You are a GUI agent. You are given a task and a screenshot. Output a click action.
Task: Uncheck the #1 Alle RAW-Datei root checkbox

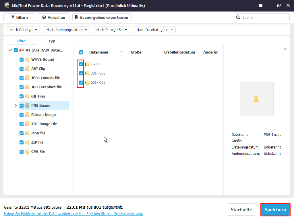[x=16, y=50]
